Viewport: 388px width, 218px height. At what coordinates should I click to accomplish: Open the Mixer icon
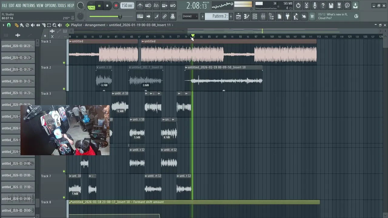tap(263, 16)
